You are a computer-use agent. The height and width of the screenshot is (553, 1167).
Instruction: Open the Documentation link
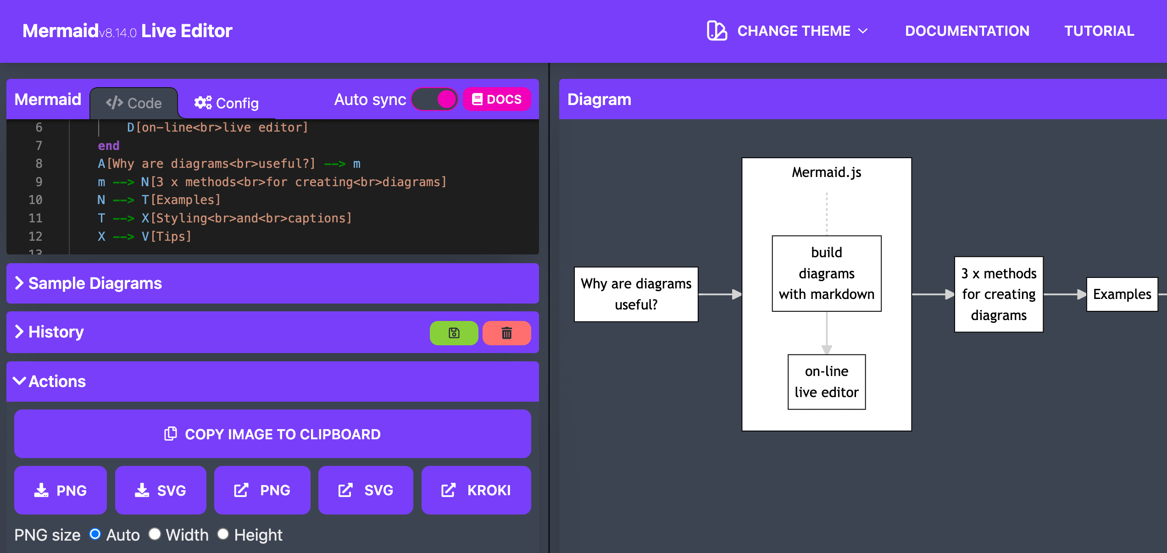pos(967,31)
